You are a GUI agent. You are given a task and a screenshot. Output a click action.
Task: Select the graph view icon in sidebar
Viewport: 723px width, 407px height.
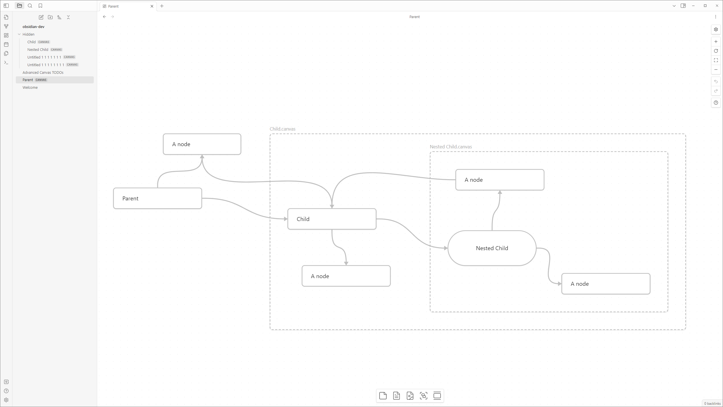pyautogui.click(x=6, y=26)
